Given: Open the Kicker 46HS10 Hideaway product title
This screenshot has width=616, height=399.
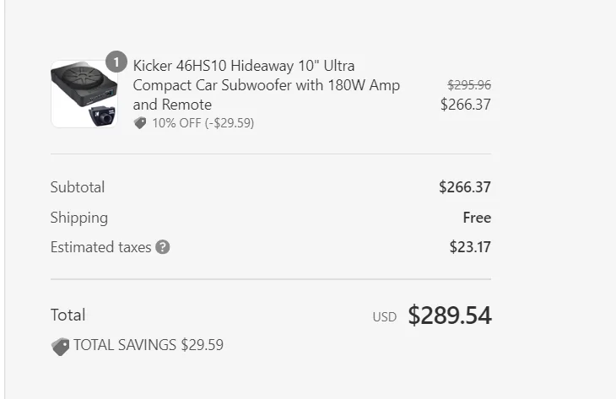Looking at the screenshot, I should pos(266,85).
